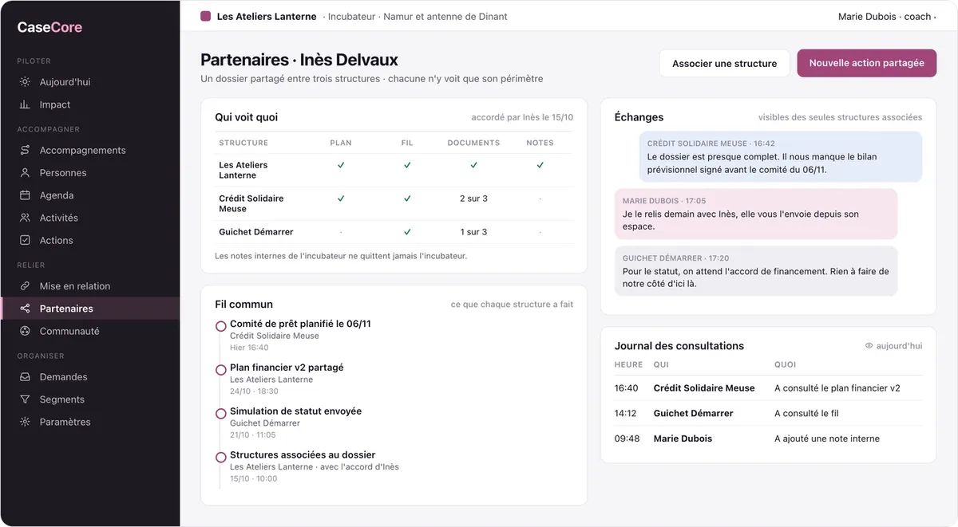The height and width of the screenshot is (527, 958).
Task: Open Accompagnements in sidebar
Action: coord(89,150)
